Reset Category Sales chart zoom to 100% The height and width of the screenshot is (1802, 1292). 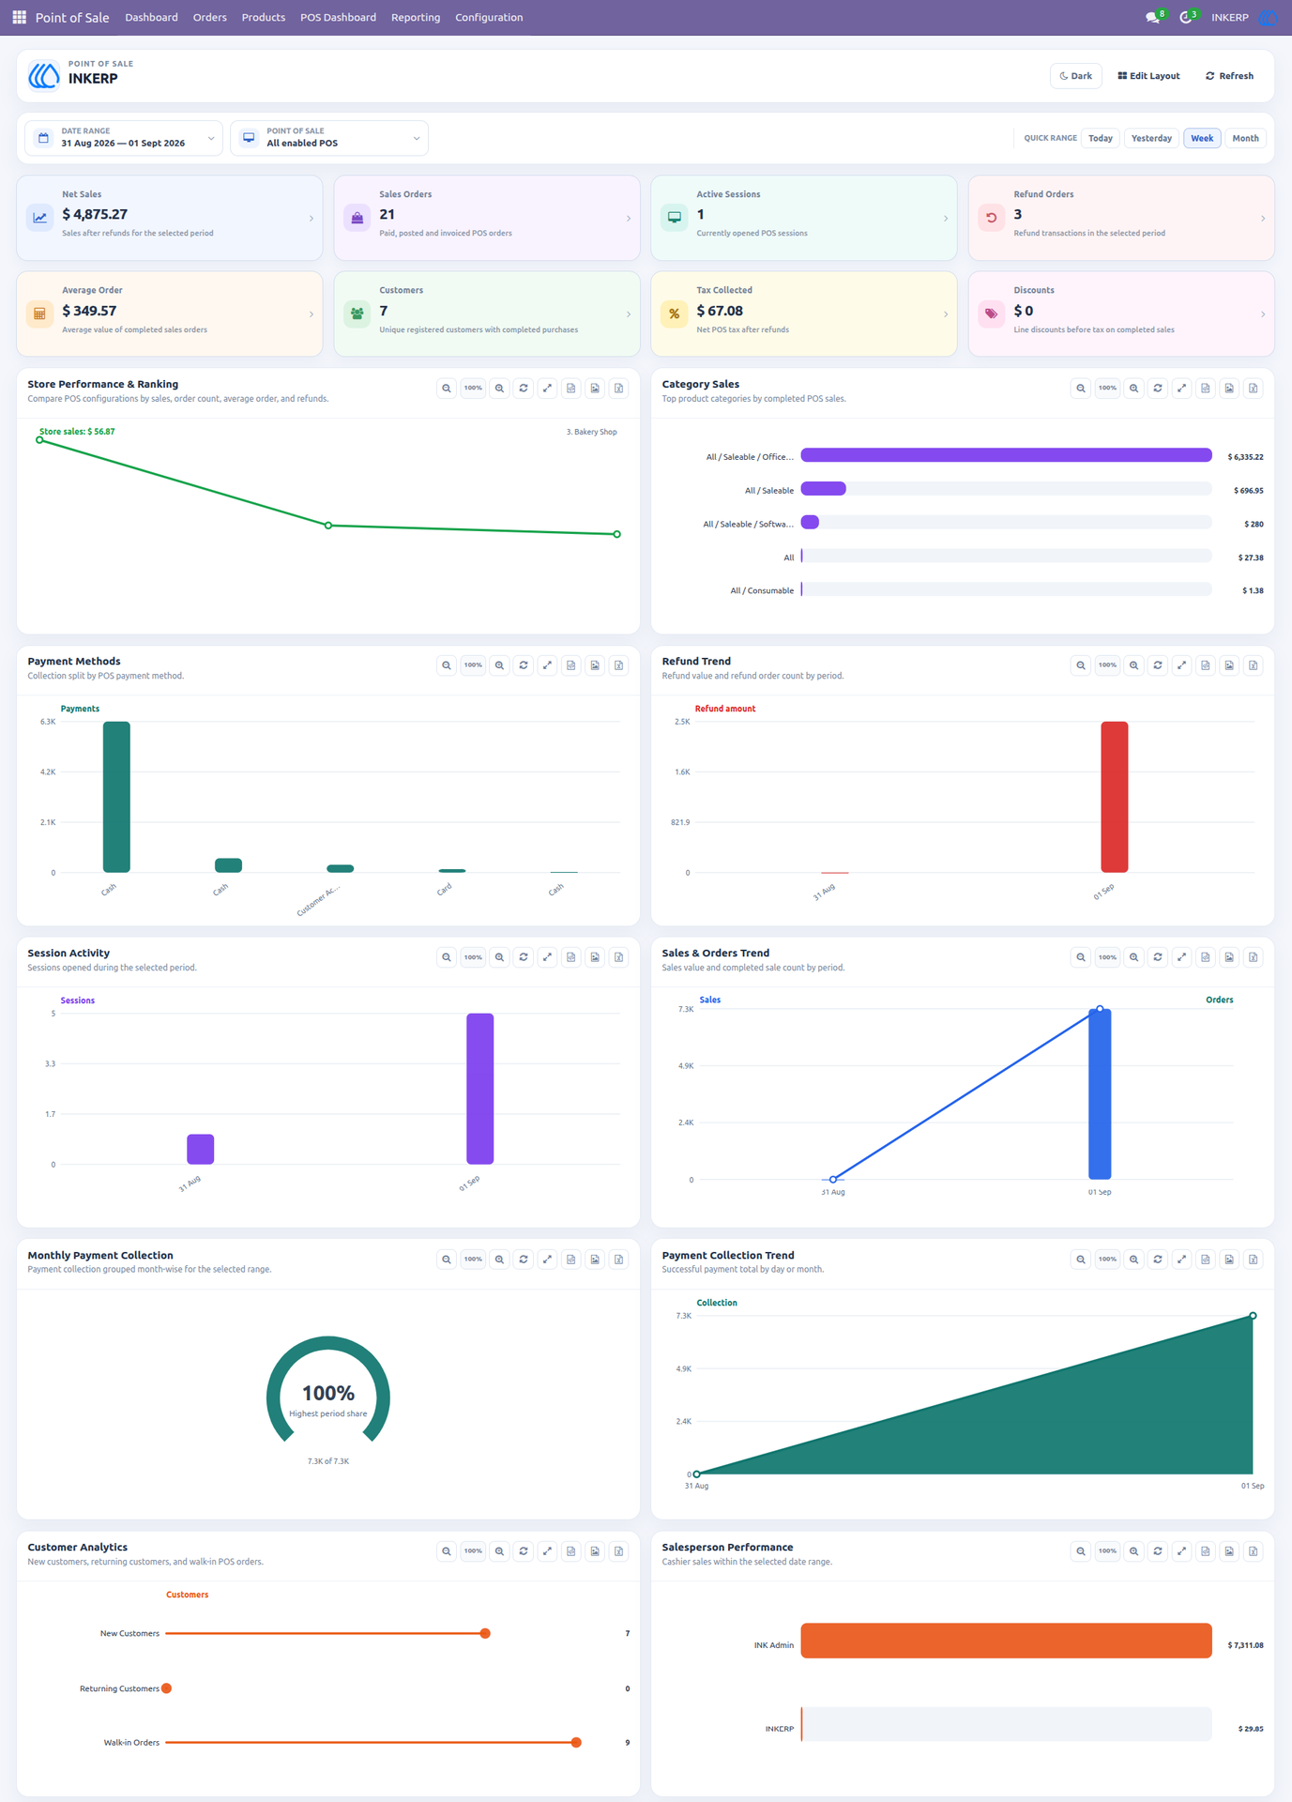point(1108,388)
